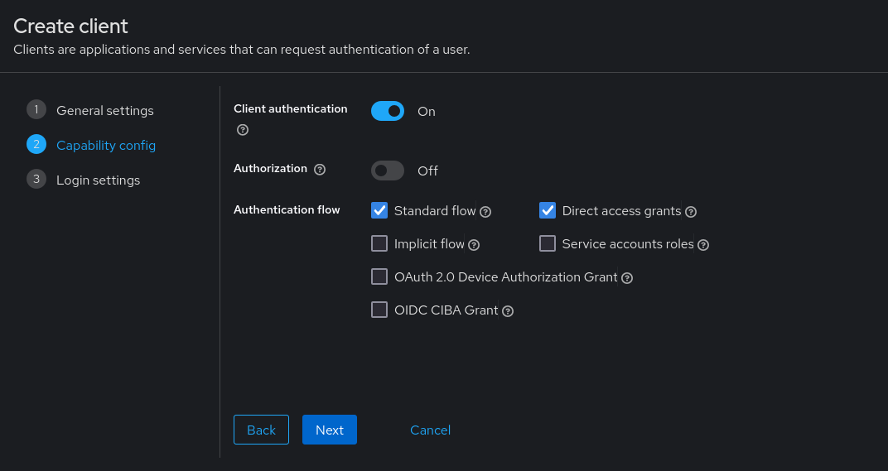Click the Next button
888x471 pixels.
tap(330, 430)
